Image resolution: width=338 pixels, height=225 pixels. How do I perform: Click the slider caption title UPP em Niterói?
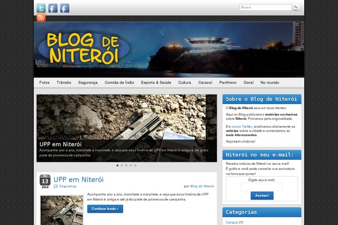pyautogui.click(x=61, y=144)
